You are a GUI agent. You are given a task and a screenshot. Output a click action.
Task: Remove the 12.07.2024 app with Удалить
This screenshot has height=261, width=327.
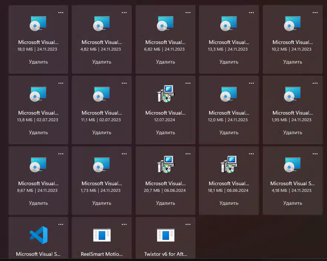(166, 133)
